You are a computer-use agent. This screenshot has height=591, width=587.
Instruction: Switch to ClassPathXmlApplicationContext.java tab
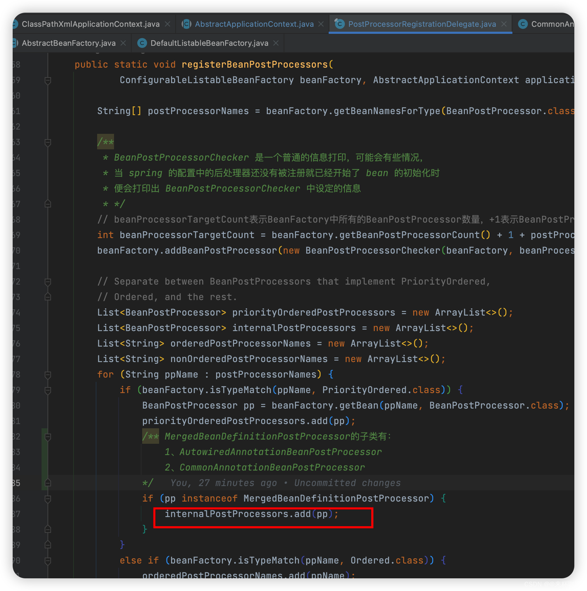pyautogui.click(x=90, y=24)
